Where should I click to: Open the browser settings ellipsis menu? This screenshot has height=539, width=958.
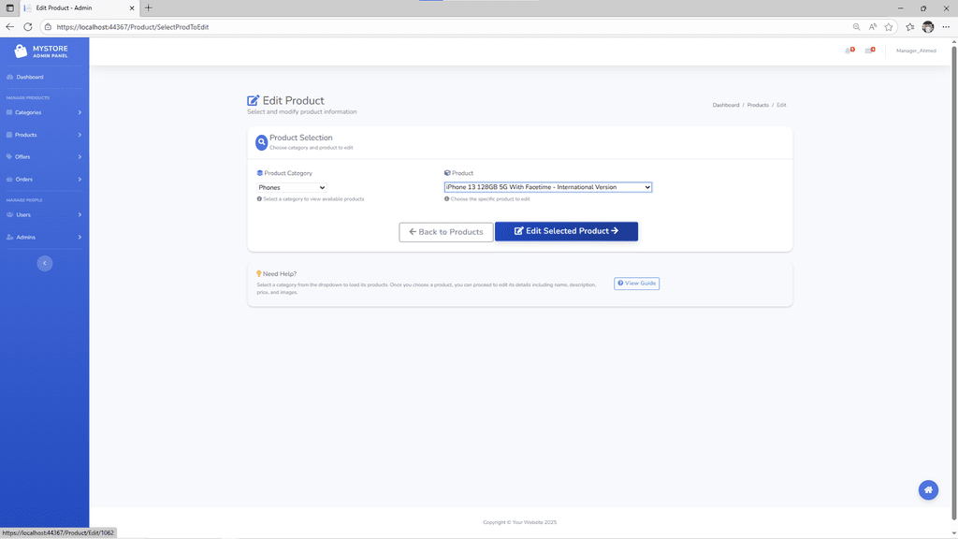click(946, 27)
